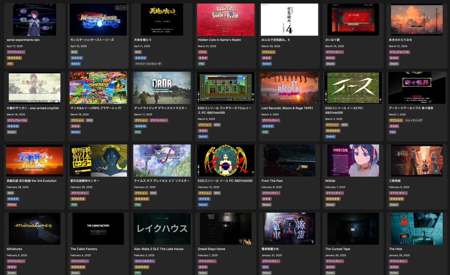
Task: Click the RPG tag on Mario & Luigi card
Action: click(90, 120)
